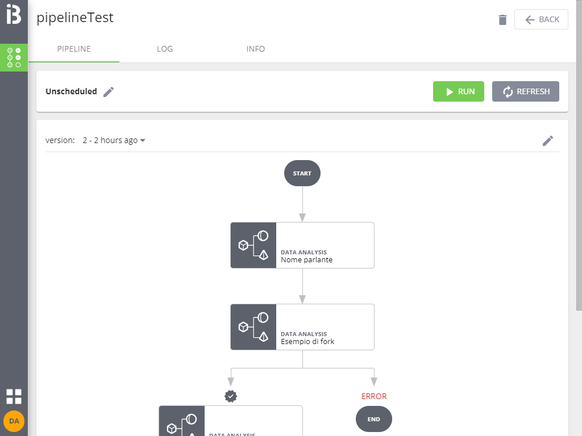Click the version edit pencil icon
Viewport: 582px width, 436px height.
click(548, 140)
